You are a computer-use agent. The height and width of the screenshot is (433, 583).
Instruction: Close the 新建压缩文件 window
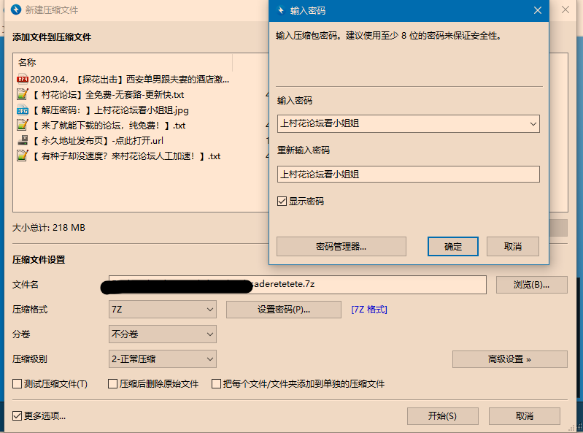(x=565, y=9)
